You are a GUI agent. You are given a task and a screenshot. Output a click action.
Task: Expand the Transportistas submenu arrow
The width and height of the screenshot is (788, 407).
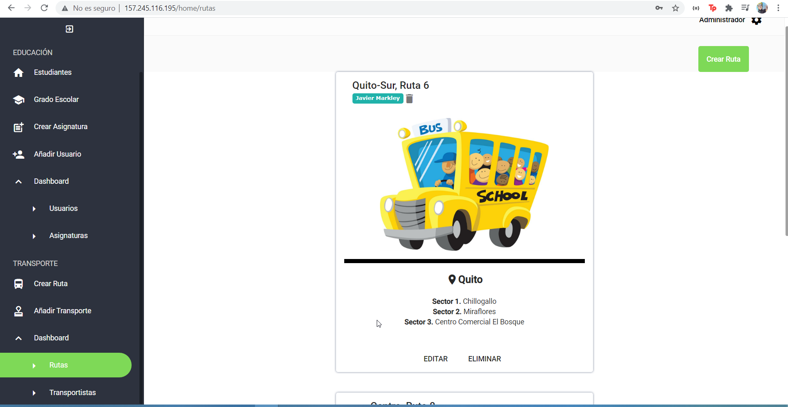34,393
